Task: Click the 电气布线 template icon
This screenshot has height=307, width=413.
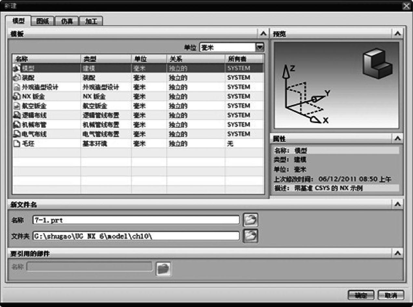Action: [x=17, y=134]
